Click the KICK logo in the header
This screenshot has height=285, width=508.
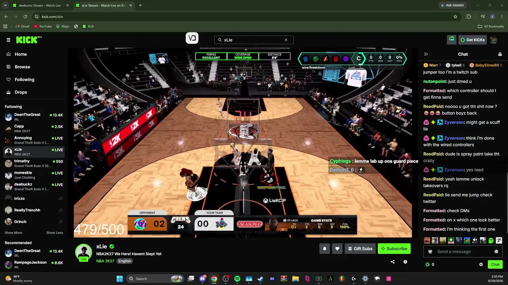(29, 40)
